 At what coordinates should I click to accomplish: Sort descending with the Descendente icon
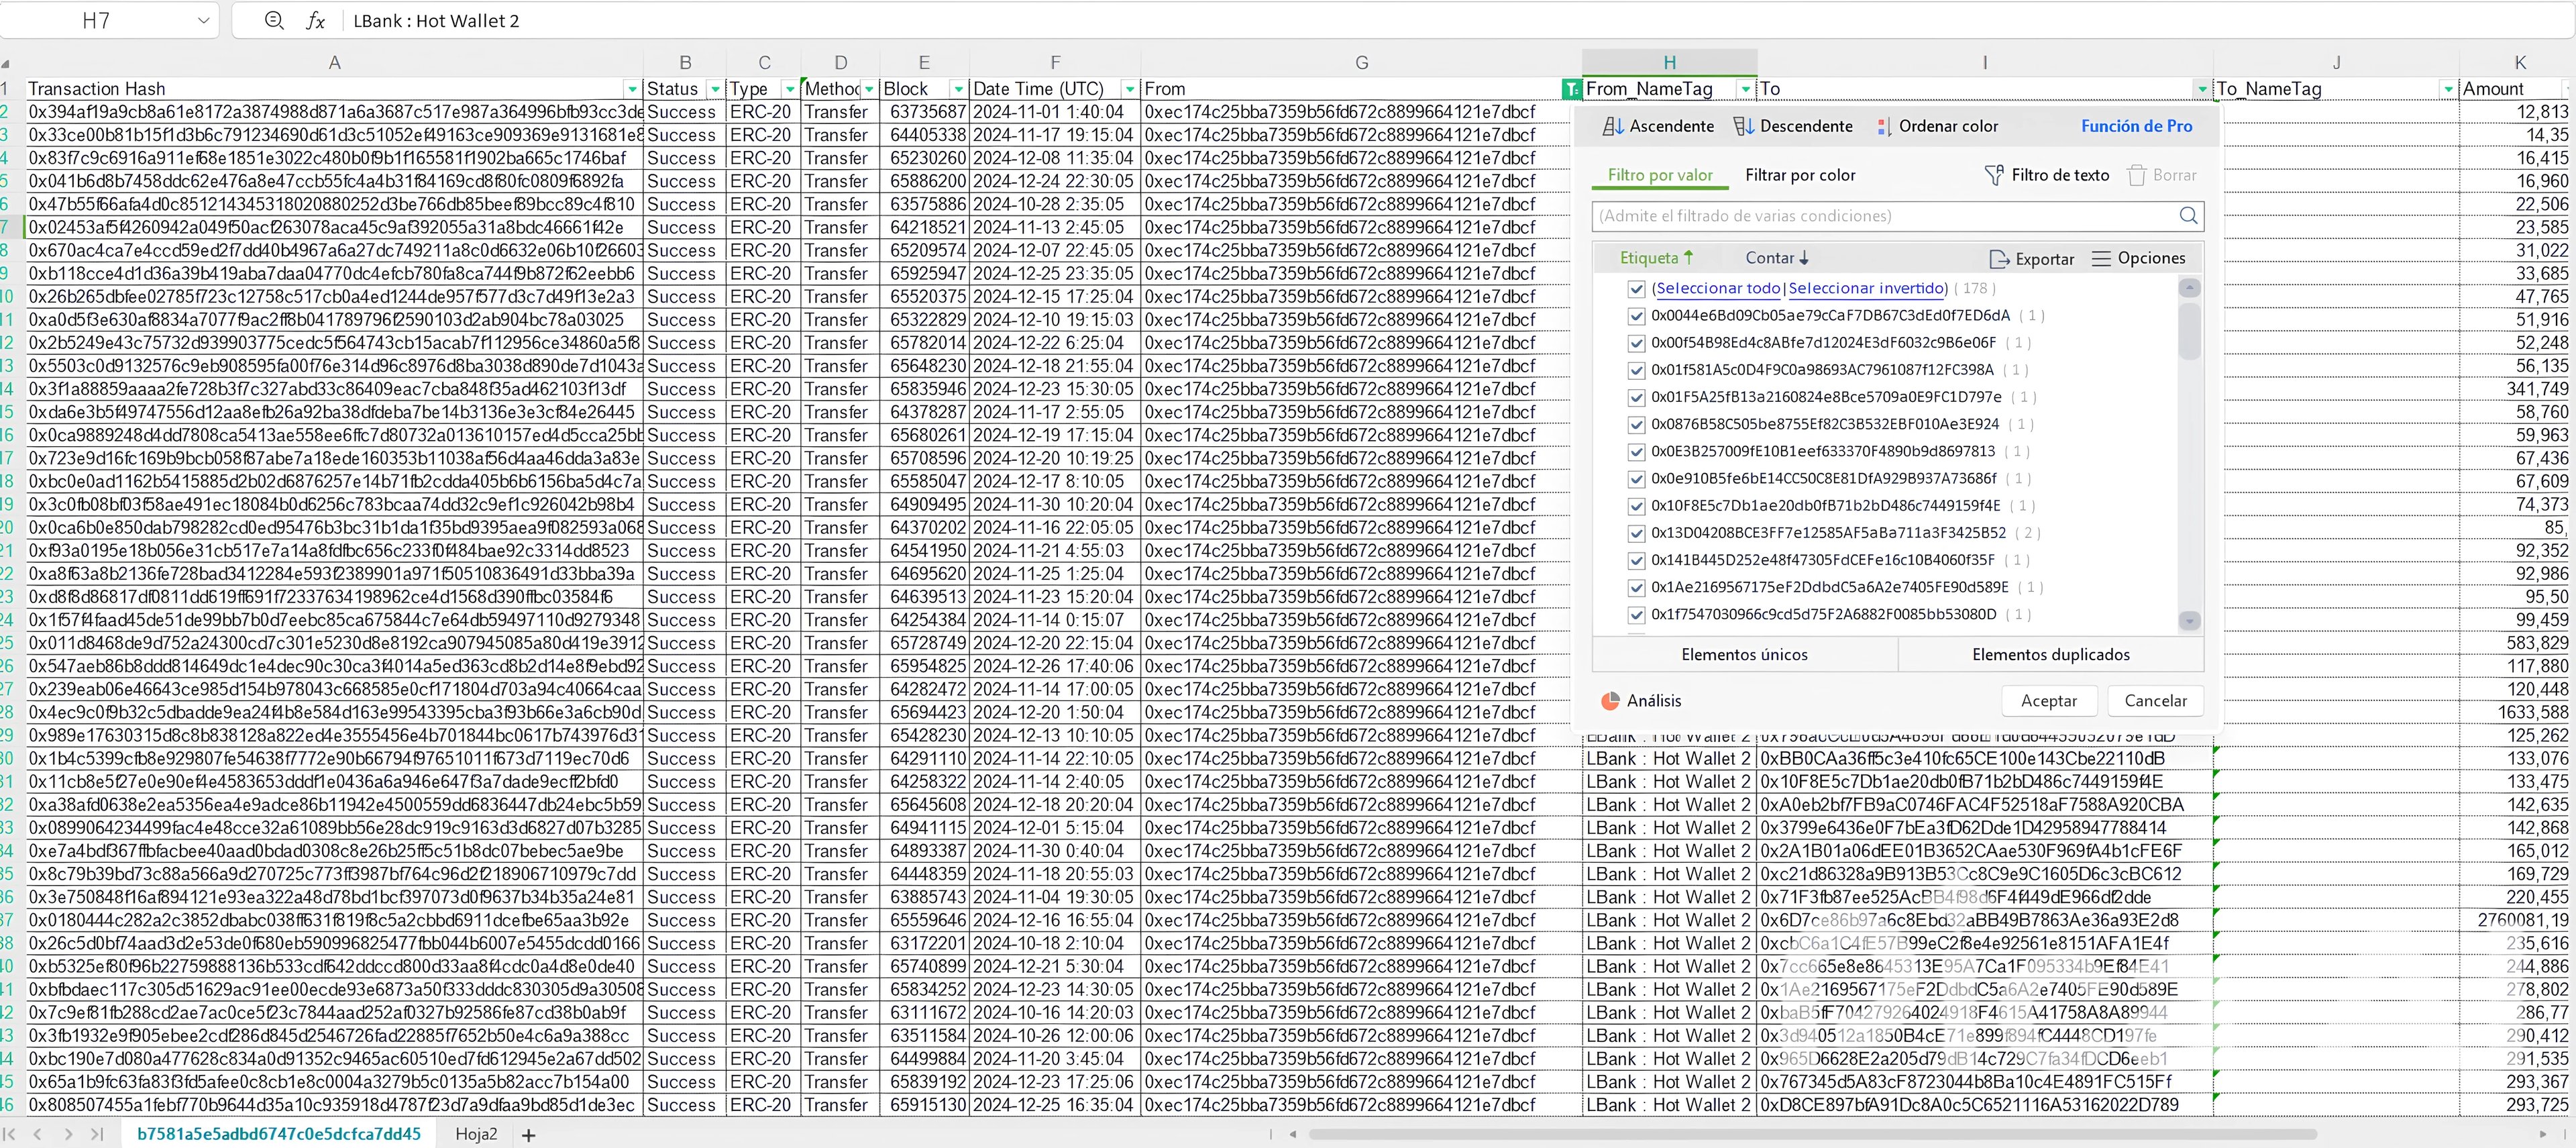coord(1743,126)
